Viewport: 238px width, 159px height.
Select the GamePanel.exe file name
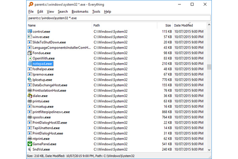pos(44,144)
